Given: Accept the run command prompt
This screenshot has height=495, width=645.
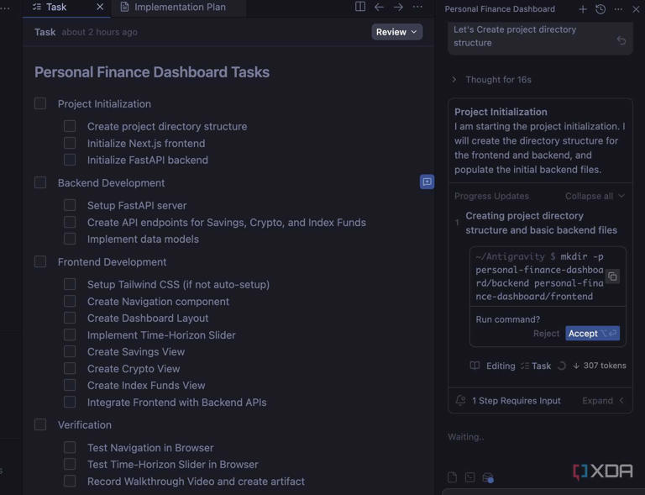Looking at the screenshot, I should [x=591, y=334].
